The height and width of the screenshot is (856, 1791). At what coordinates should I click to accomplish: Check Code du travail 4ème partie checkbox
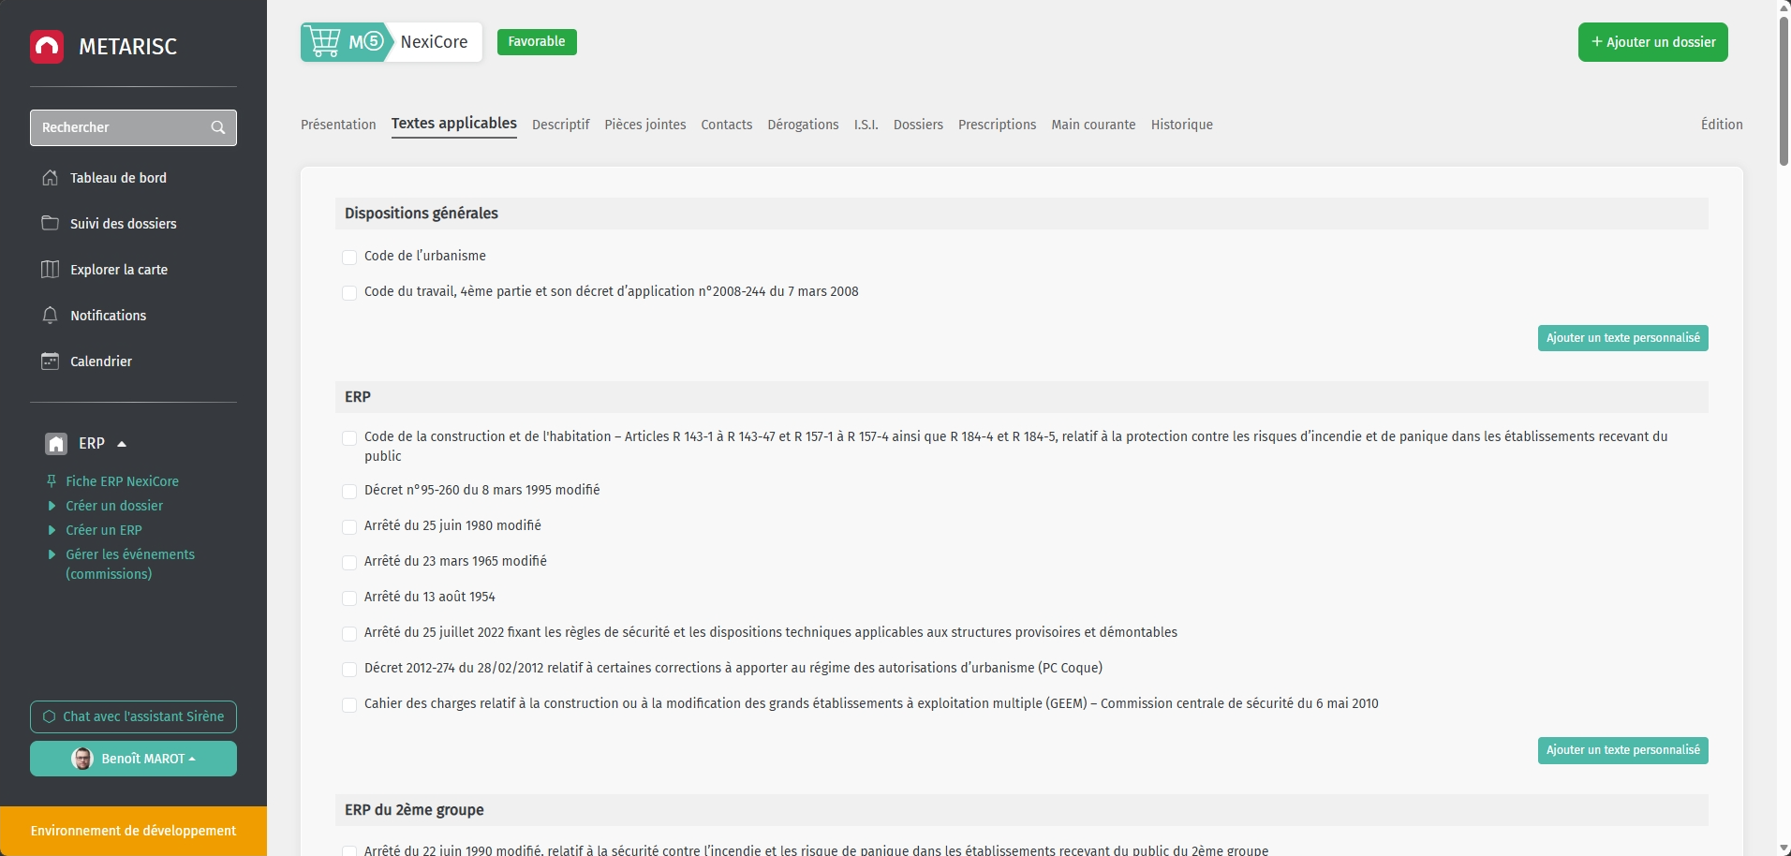[x=349, y=292]
